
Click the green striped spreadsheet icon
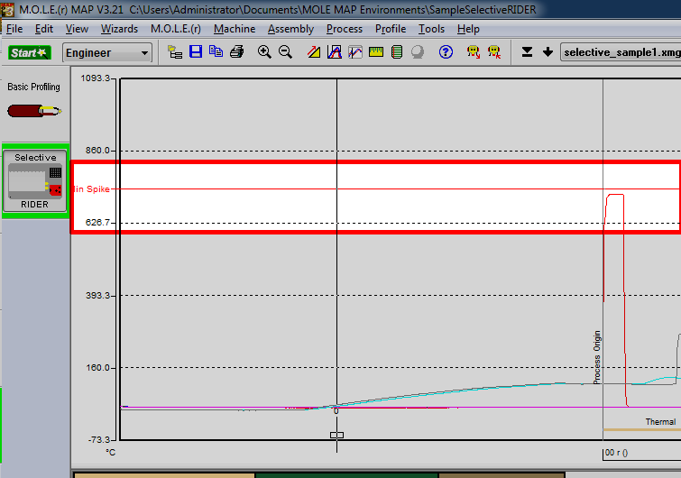[x=397, y=52]
